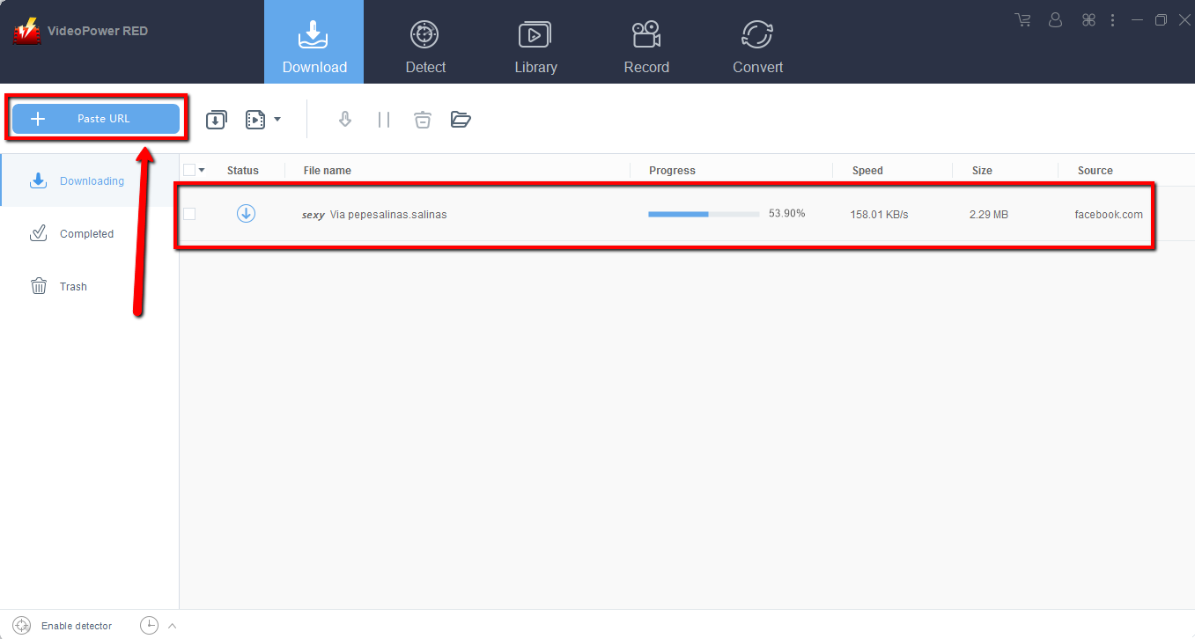Open the user account icon
Viewport: 1195px width, 639px height.
tap(1055, 19)
